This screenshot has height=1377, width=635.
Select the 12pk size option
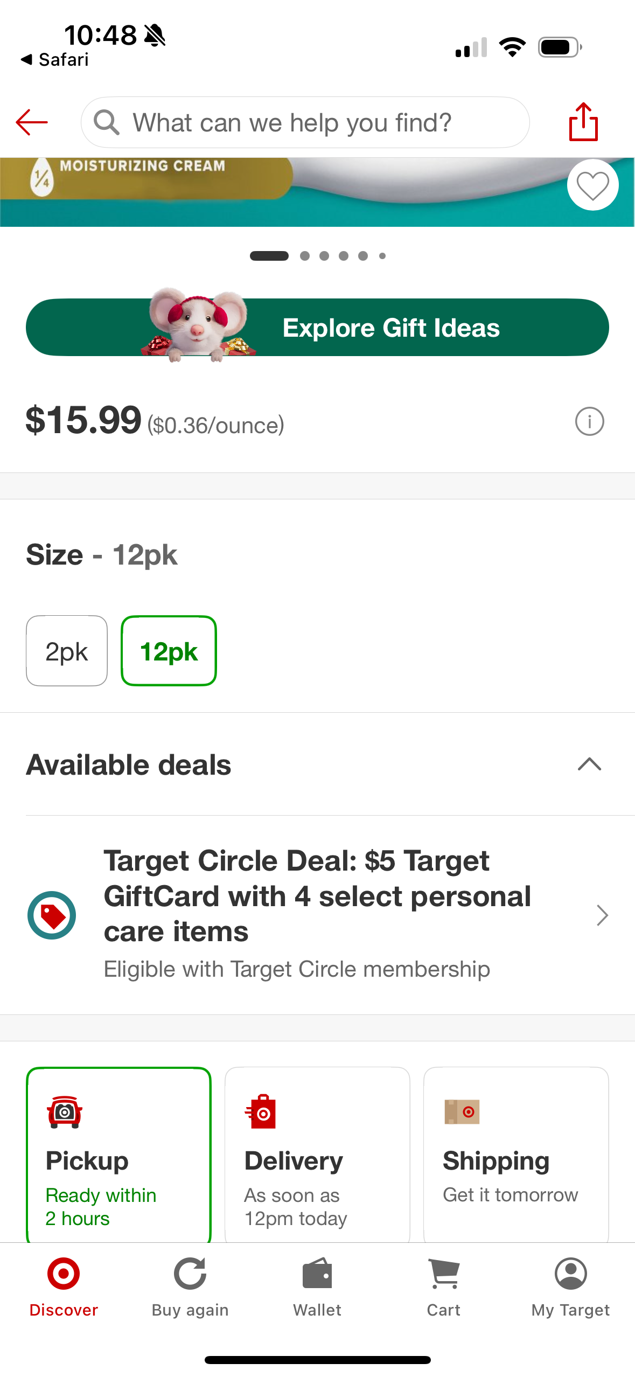pyautogui.click(x=169, y=651)
